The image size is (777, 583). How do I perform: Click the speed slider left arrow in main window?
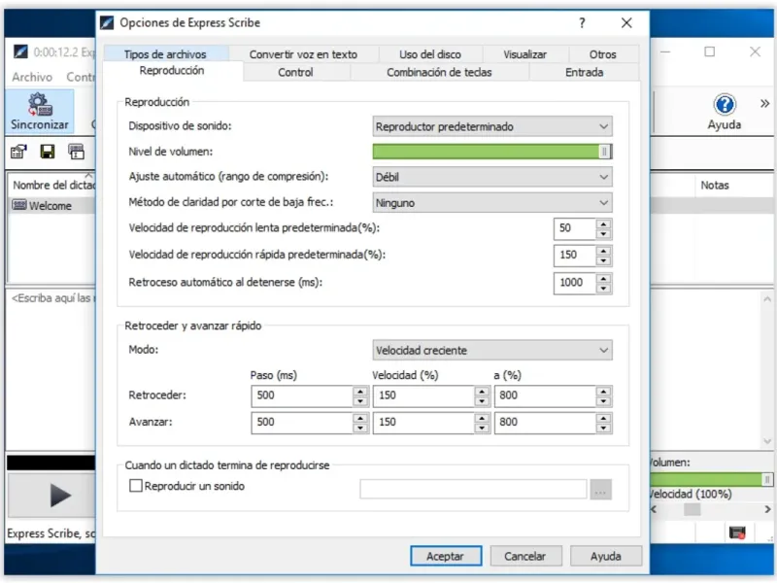654,509
